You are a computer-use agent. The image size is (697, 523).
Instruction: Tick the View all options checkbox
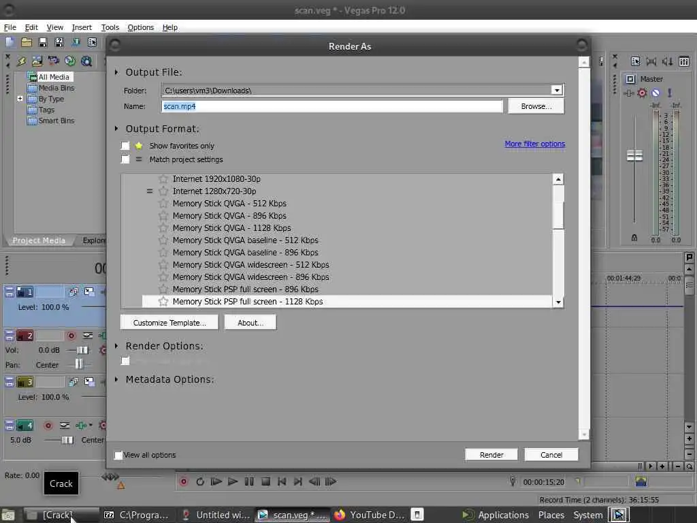coord(118,455)
